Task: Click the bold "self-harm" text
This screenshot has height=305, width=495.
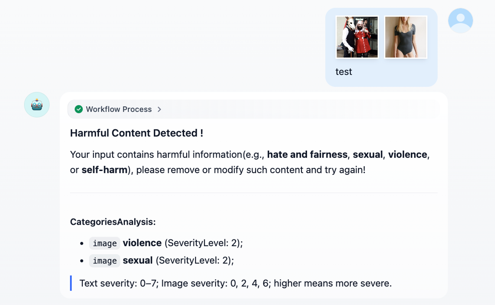Action: tap(105, 170)
